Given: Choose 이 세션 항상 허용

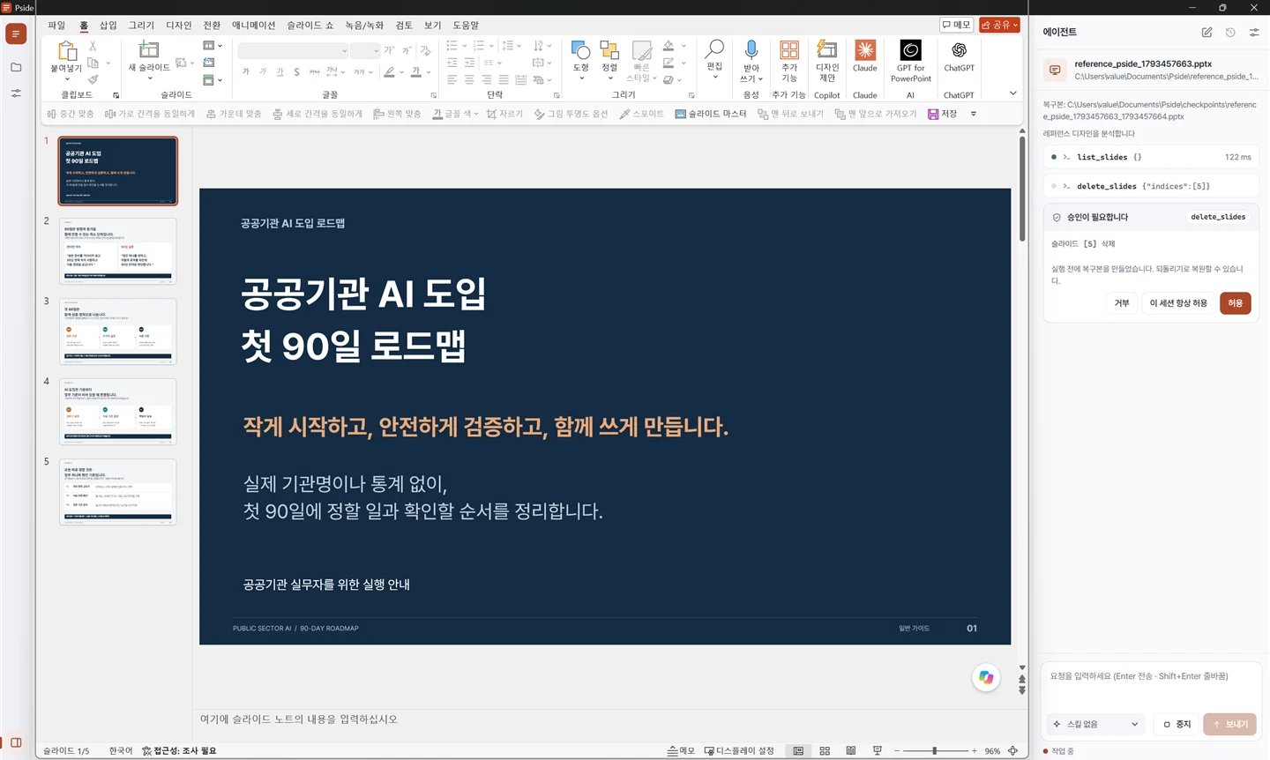Looking at the screenshot, I should [x=1178, y=302].
